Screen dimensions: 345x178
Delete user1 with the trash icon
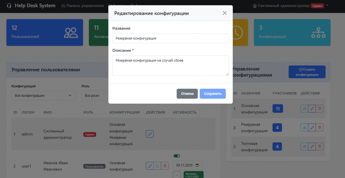165,166
